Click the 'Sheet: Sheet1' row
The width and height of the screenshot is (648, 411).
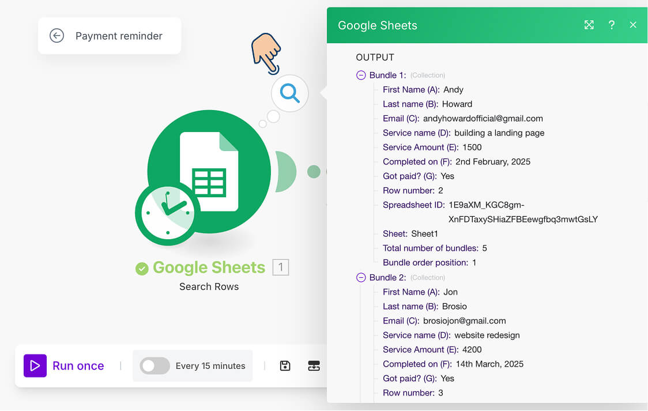(410, 234)
